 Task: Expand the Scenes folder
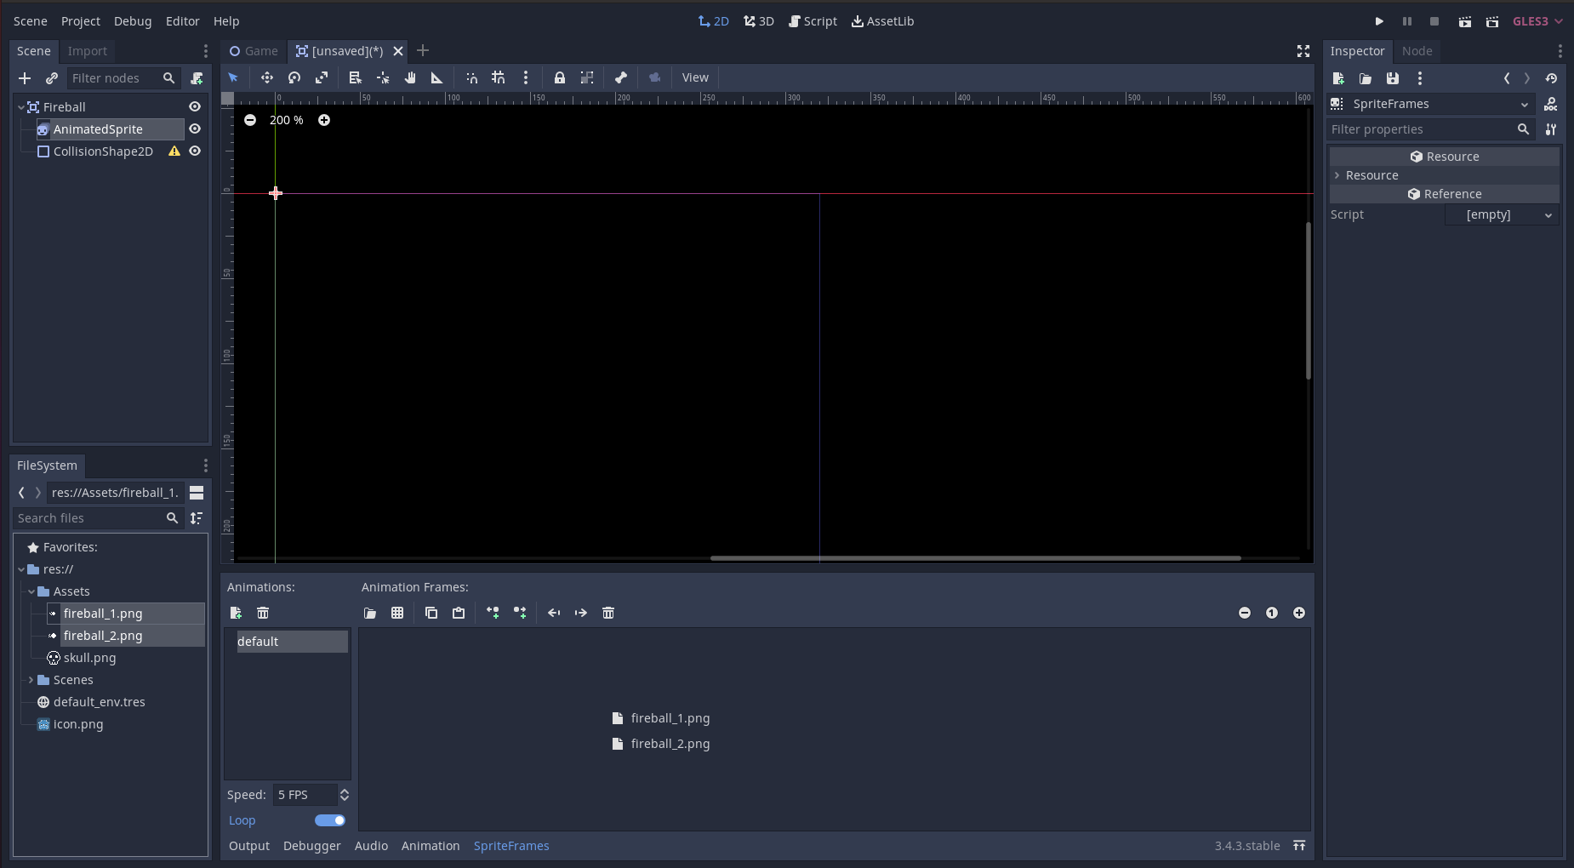(31, 680)
